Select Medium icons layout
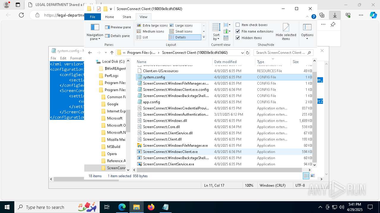Screen dimensions: 380x213 click(151, 31)
